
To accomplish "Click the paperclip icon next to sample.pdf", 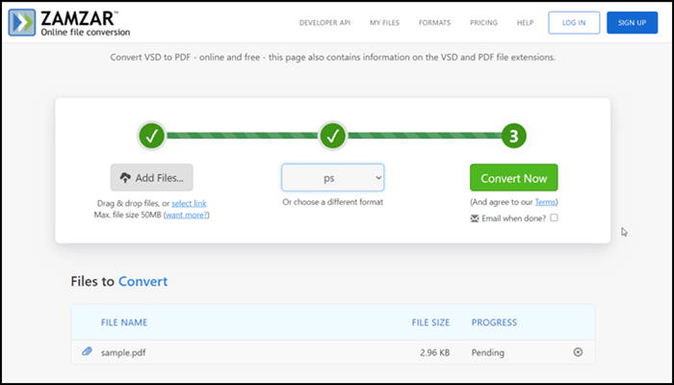I will tap(88, 352).
